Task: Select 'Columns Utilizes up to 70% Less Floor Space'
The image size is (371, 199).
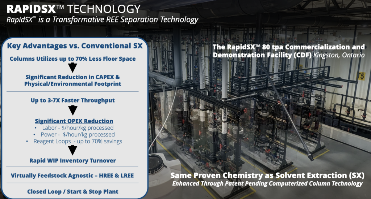Action: click(x=72, y=59)
